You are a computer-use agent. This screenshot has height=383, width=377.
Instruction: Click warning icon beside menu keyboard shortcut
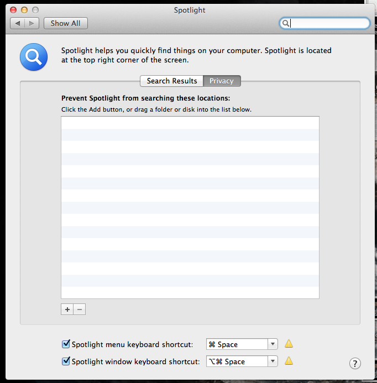[x=289, y=344]
